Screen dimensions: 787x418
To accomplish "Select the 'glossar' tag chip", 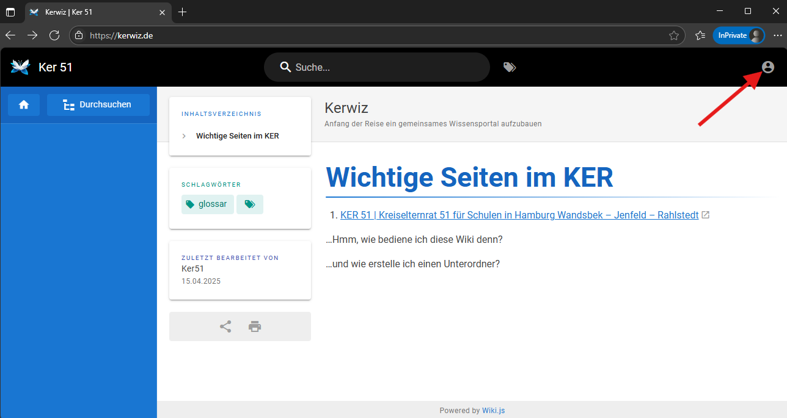I will point(207,204).
